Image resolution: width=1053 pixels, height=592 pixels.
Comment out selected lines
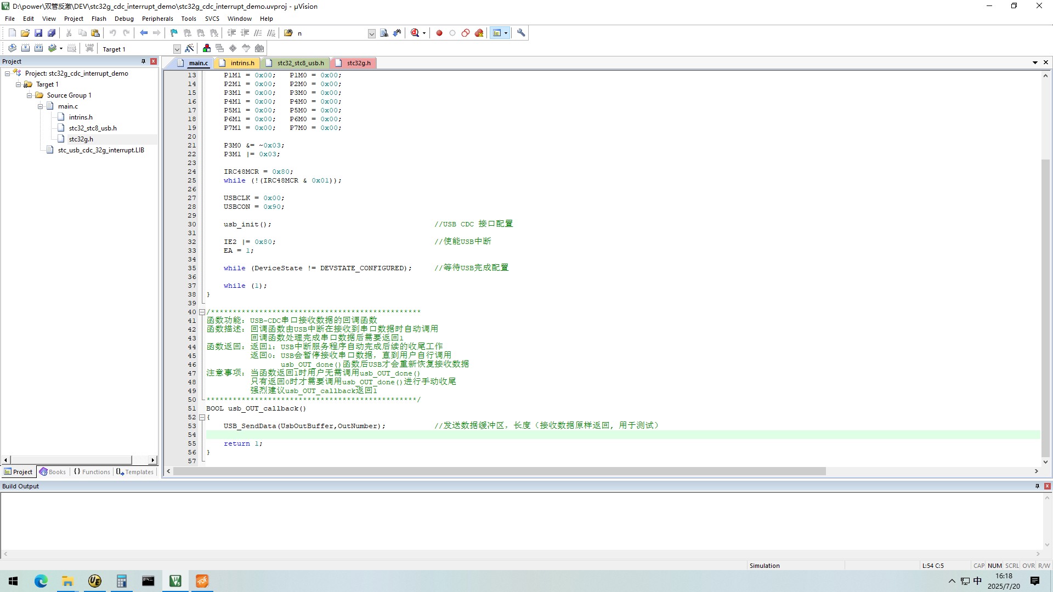tap(258, 33)
